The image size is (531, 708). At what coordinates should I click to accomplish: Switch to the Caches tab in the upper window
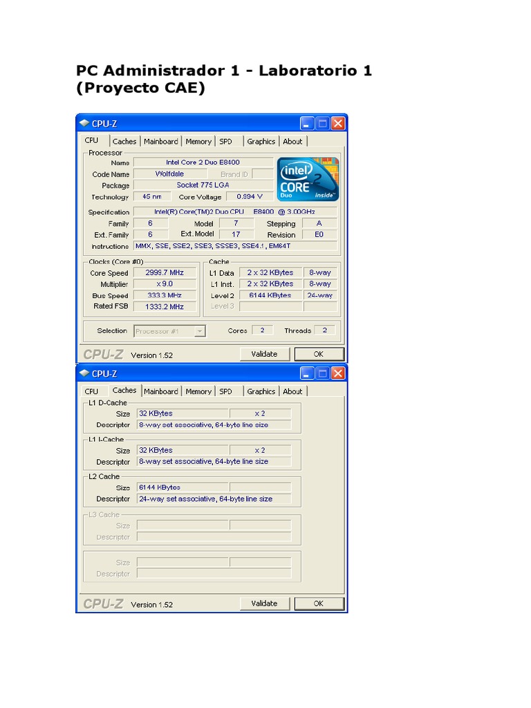coord(124,141)
